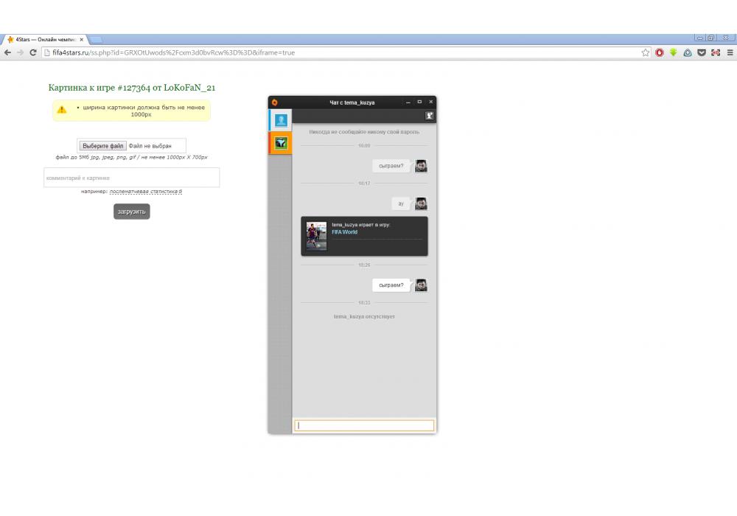Close the 4Stars browser tab

(x=81, y=40)
